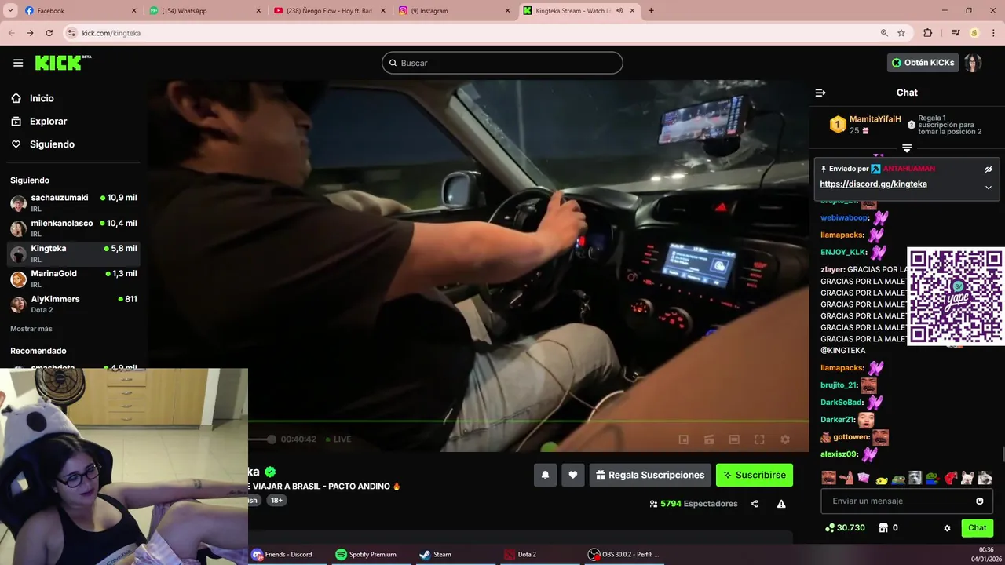Image resolution: width=1005 pixels, height=565 pixels.
Task: Toggle stream notifications bell
Action: 545,475
